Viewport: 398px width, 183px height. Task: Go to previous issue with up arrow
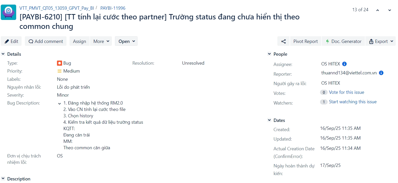[x=377, y=10]
